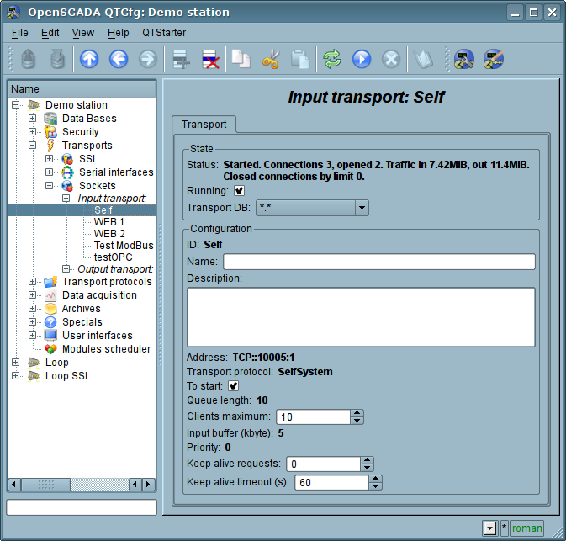This screenshot has height=541, width=566.
Task: Click the Save to DB toolbar icon
Action: 58,59
